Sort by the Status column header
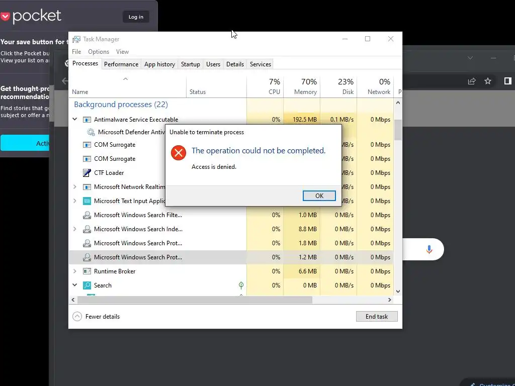Image resolution: width=515 pixels, height=386 pixels. (216, 86)
